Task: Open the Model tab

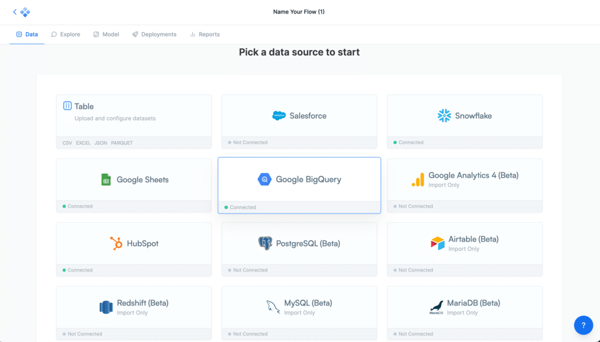Action: (x=106, y=35)
